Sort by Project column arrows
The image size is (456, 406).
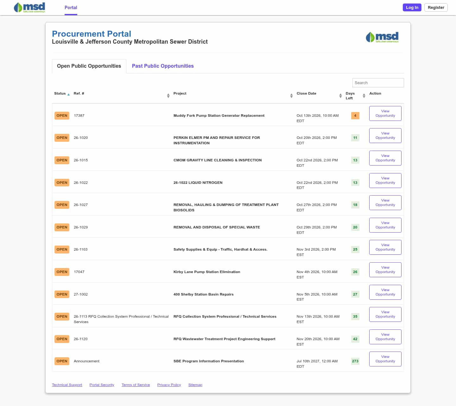pyautogui.click(x=291, y=96)
